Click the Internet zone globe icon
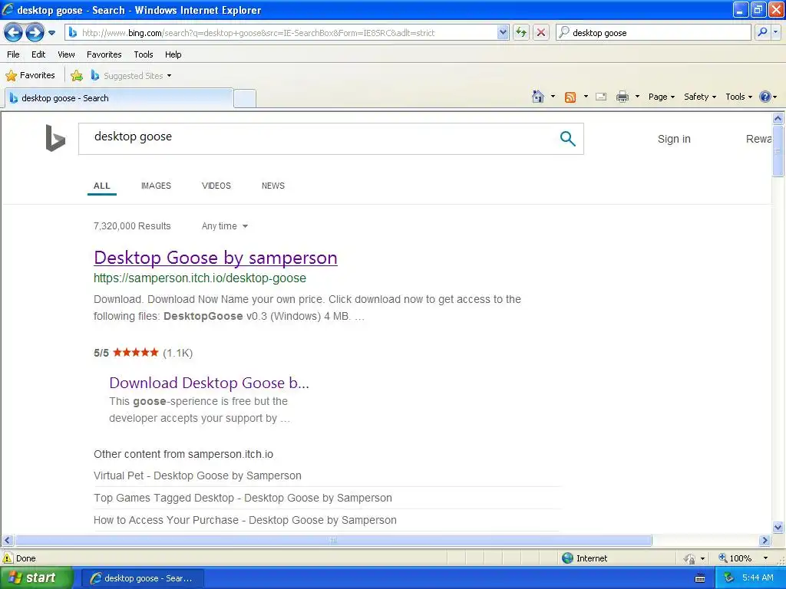786x589 pixels. click(x=567, y=558)
